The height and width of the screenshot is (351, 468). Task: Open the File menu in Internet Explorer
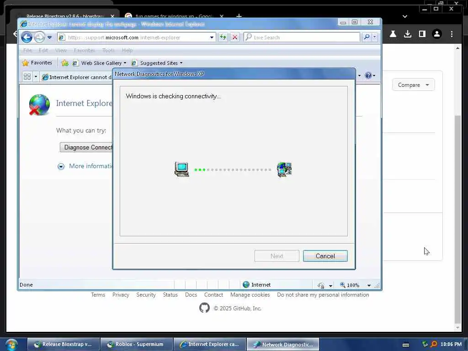27,50
